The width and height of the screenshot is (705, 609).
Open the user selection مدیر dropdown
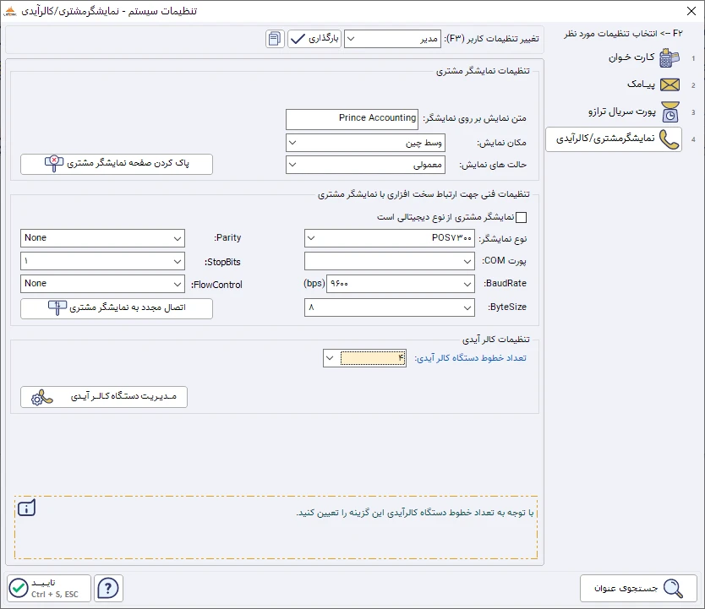tap(393, 39)
